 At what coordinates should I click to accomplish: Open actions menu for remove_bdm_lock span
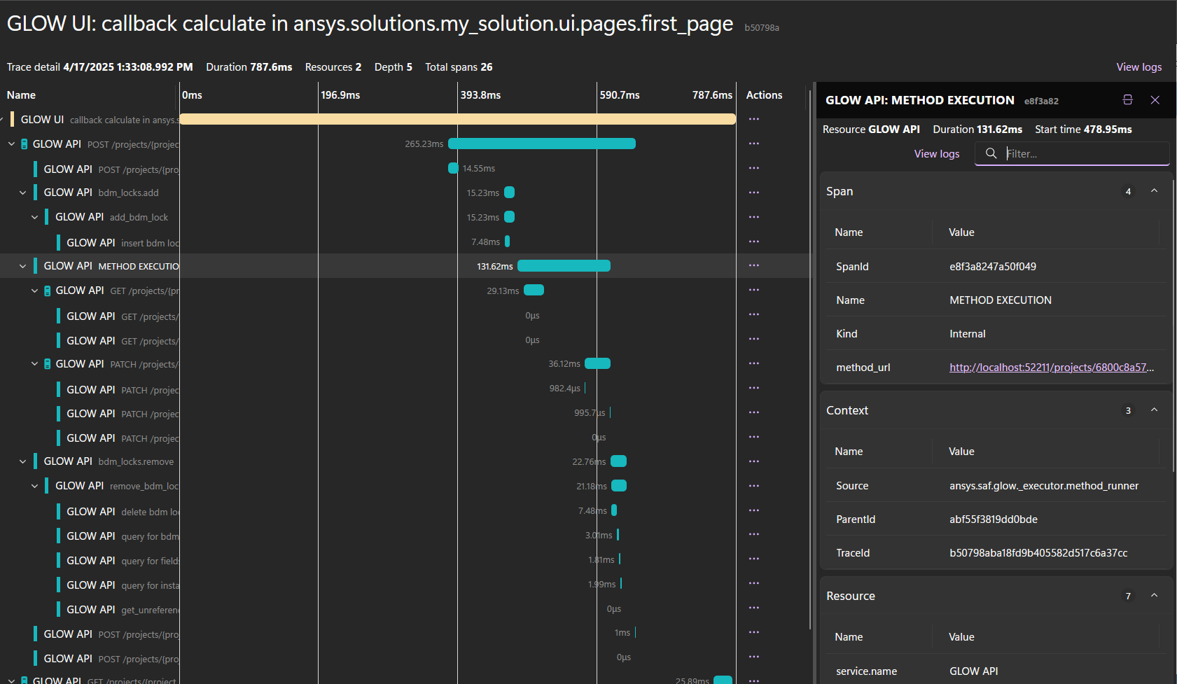(753, 486)
